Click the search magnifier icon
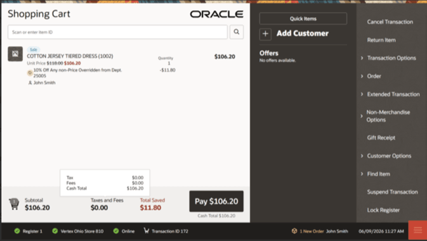 pyautogui.click(x=237, y=32)
